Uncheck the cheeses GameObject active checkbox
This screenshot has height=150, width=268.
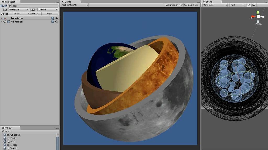pyautogui.click(x=6, y=5)
